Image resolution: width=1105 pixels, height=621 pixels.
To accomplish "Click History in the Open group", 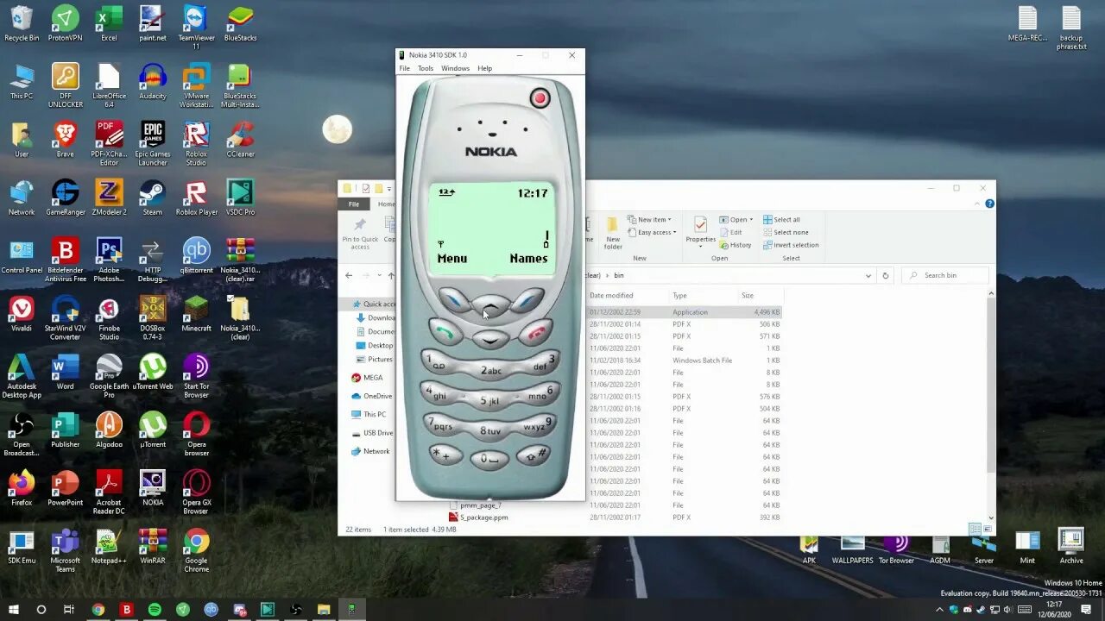I will [735, 245].
